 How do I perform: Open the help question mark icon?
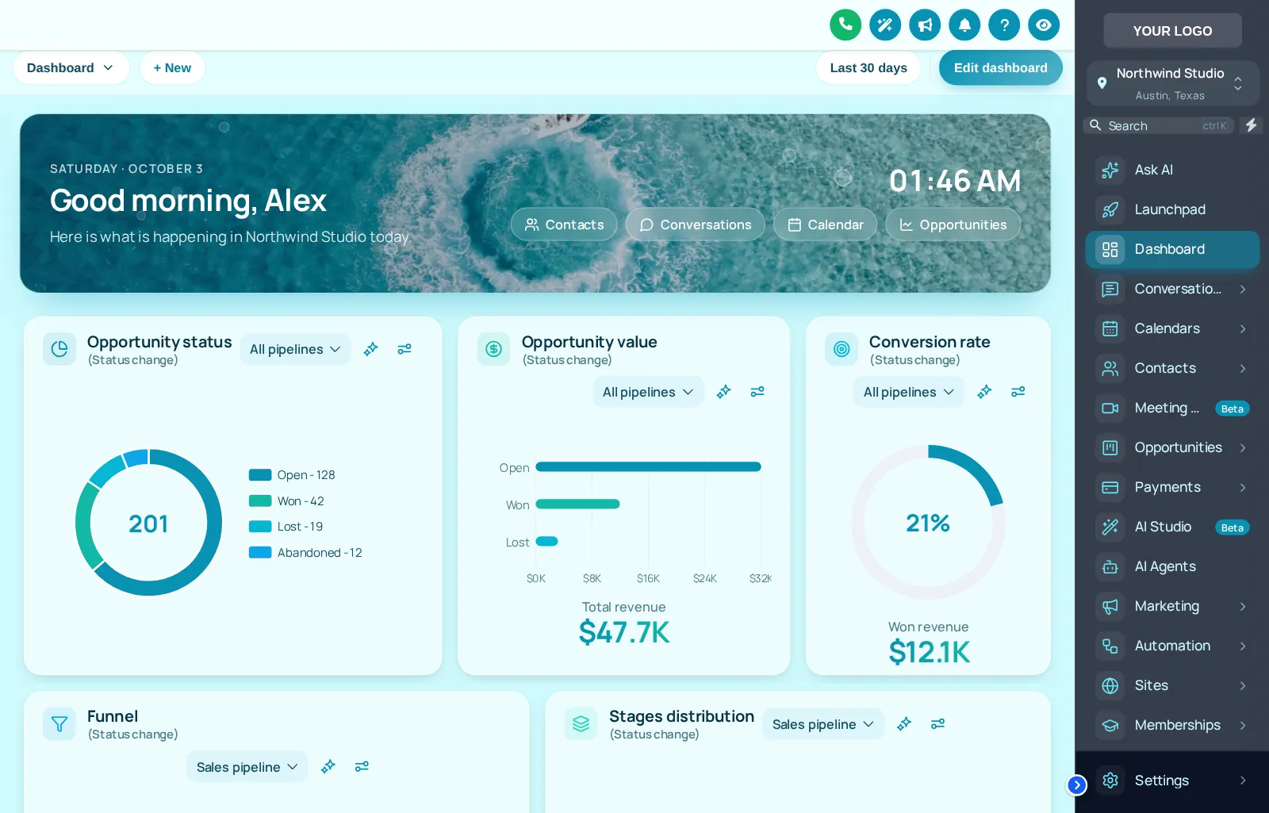coord(1004,25)
